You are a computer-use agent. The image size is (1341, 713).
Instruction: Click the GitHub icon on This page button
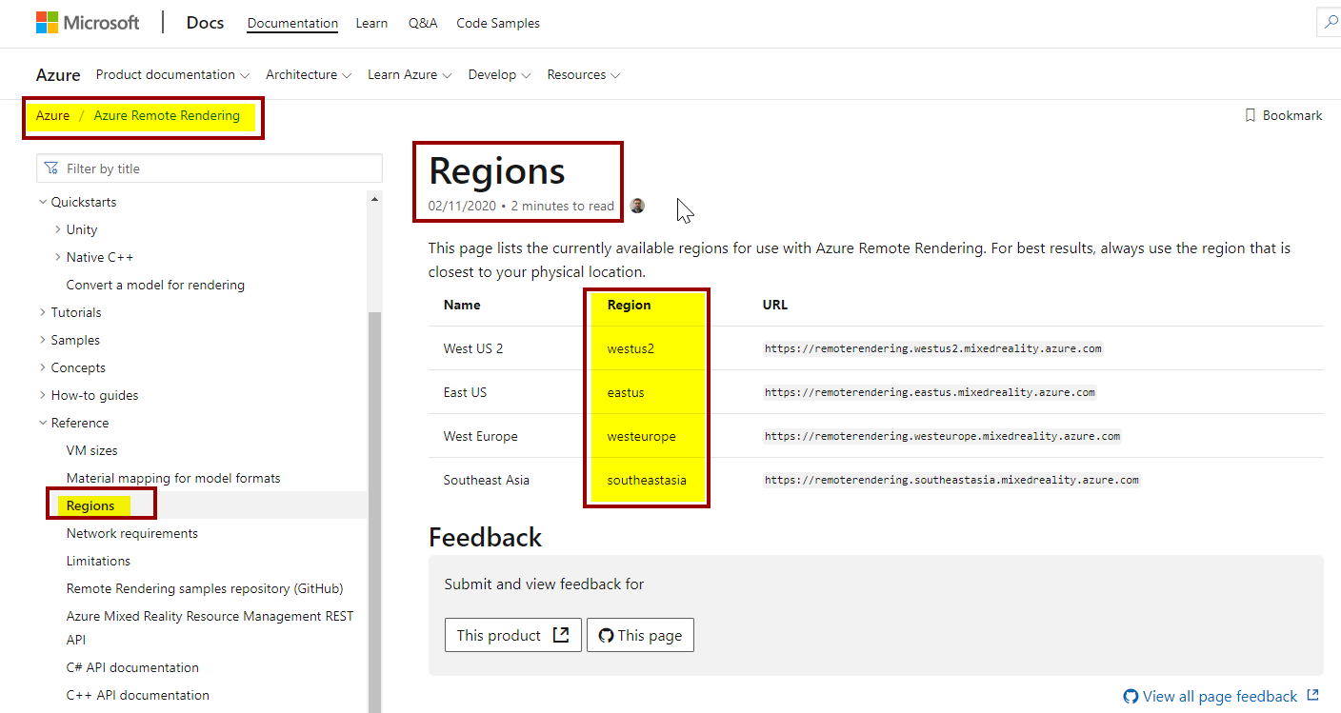[606, 636]
